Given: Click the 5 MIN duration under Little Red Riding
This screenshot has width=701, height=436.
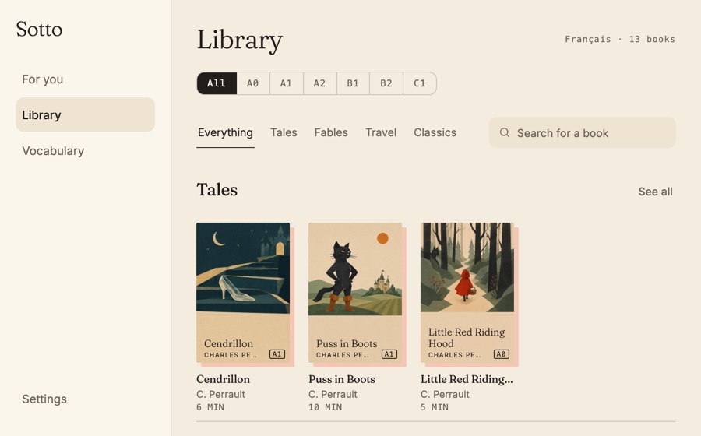Looking at the screenshot, I should (435, 407).
